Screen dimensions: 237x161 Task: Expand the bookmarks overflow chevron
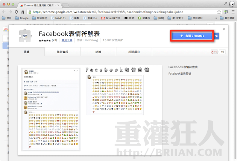pos(216,18)
